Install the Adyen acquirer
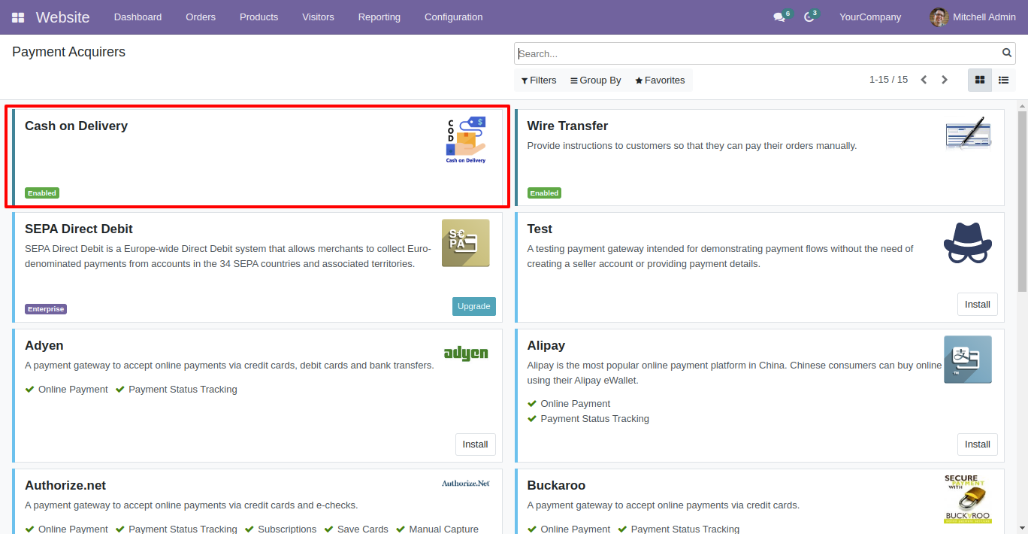1028x534 pixels. point(475,444)
